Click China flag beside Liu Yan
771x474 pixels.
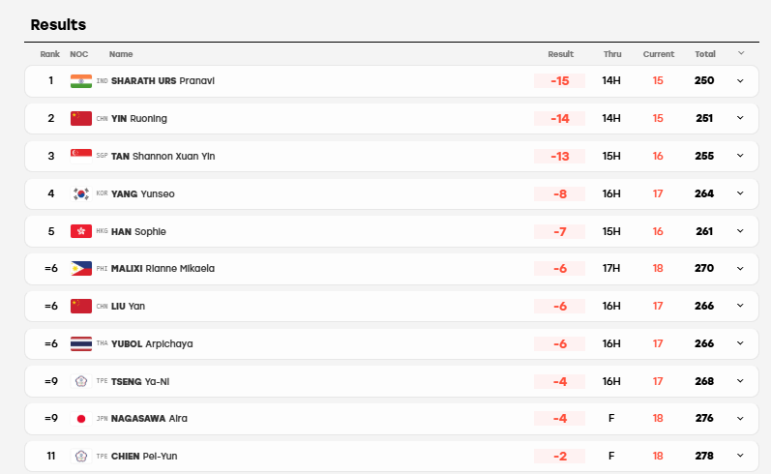pyautogui.click(x=81, y=306)
